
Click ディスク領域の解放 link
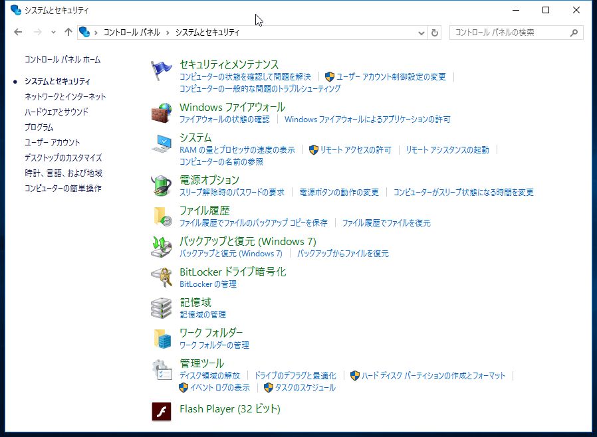(210, 376)
